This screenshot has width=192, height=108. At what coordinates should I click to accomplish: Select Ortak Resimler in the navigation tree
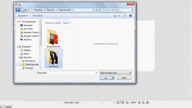[x=32, y=64]
